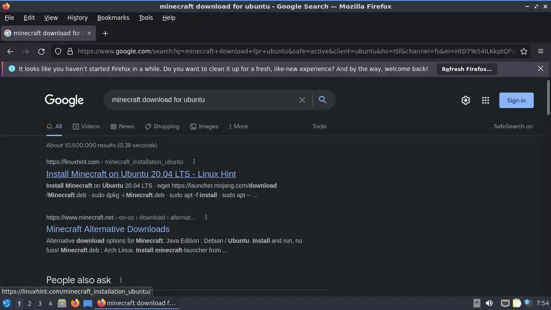Open the View menu
Viewport: 551px width, 310px height.
tap(51, 18)
